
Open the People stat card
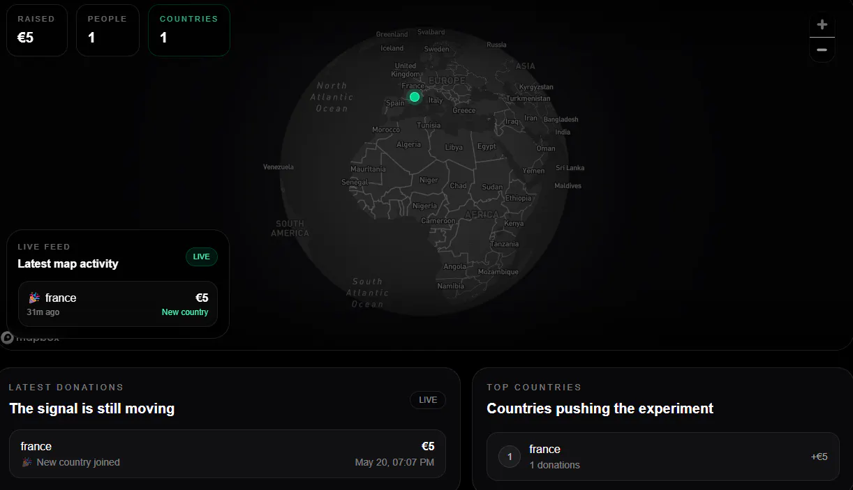(x=107, y=30)
